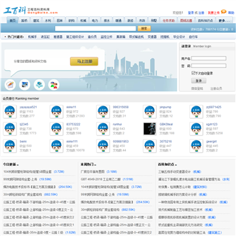This screenshot has height=236, width=236.
Task: Click avatar of member xixia11
Action: tap(56, 111)
